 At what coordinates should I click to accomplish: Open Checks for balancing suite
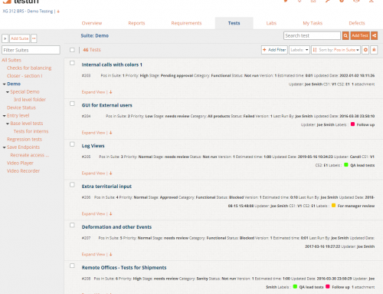29,68
